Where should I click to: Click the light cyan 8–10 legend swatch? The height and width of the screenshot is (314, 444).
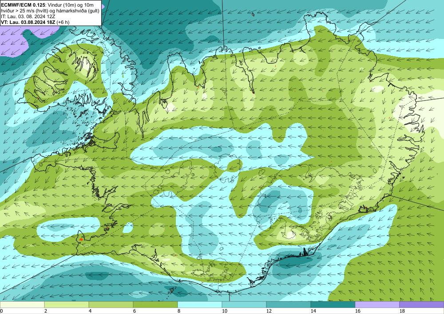pos(200,304)
